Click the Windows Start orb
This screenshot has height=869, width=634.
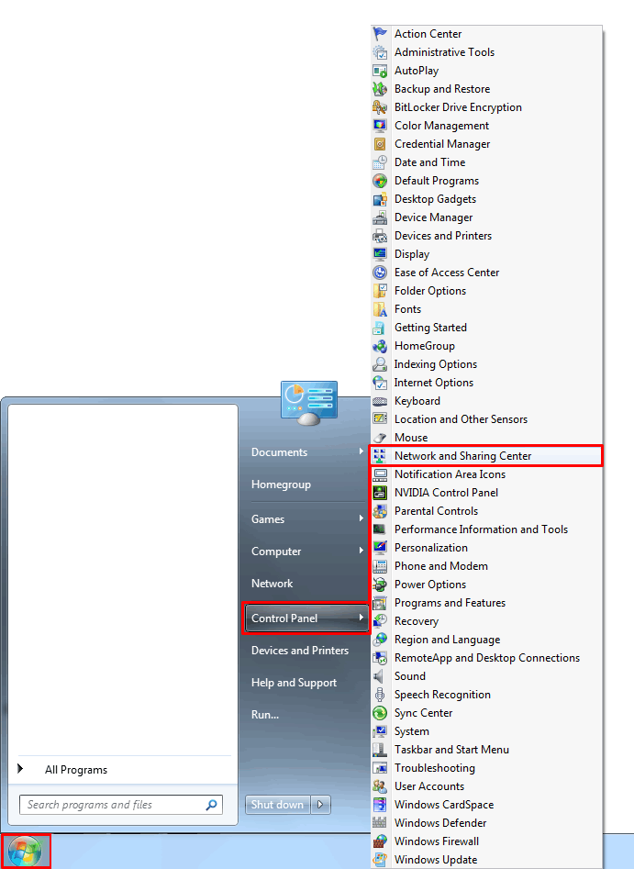coord(26,852)
